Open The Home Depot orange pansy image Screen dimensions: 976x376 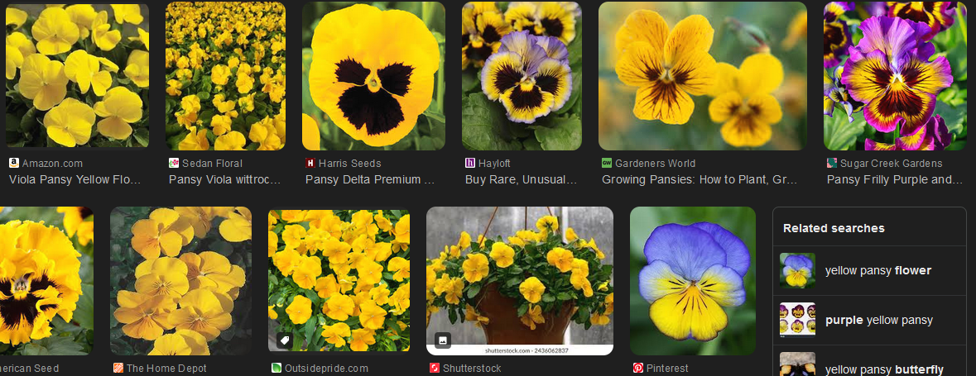(181, 281)
